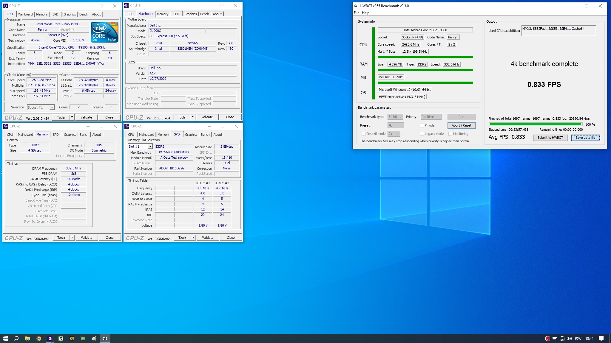Image resolution: width=611 pixels, height=343 pixels.
Task: Switch input language via РУС indicator
Action: [x=578, y=339]
